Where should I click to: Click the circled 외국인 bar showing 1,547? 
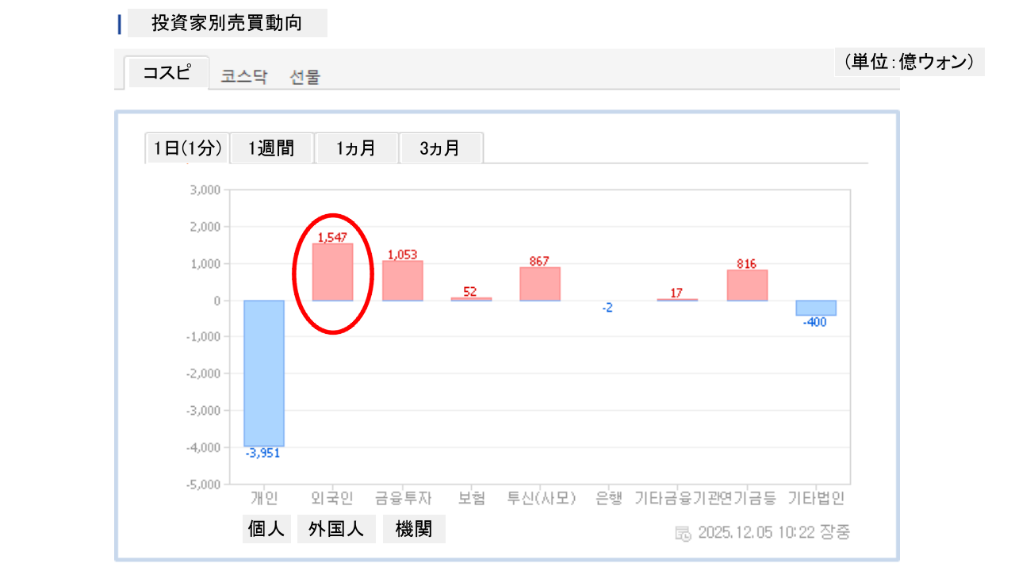[332, 272]
